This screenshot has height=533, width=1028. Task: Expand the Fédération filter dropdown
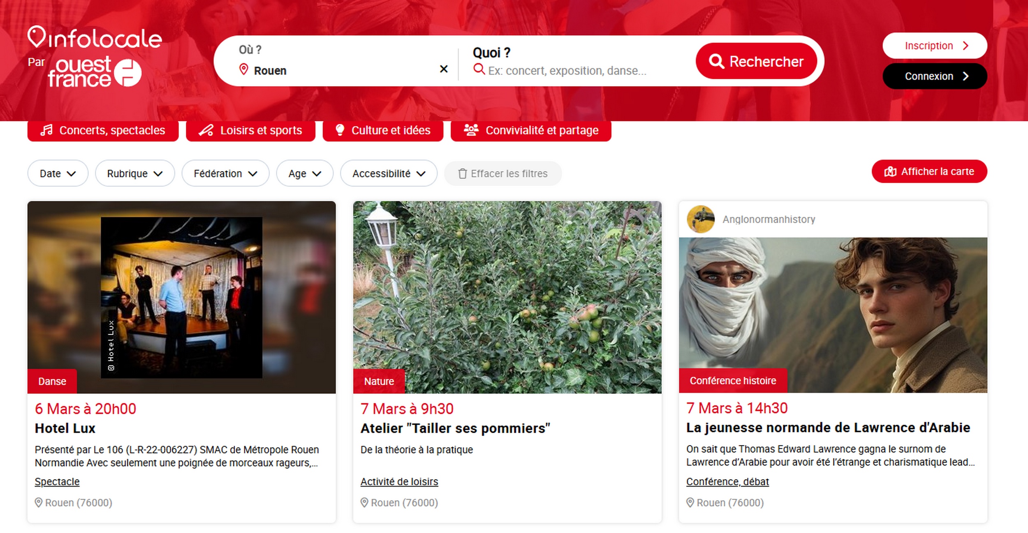pos(225,174)
